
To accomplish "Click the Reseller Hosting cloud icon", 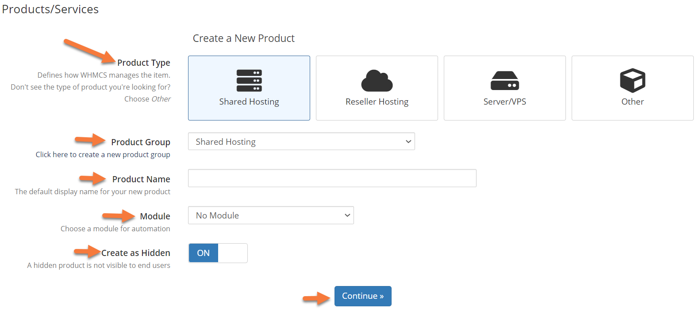I will (377, 80).
